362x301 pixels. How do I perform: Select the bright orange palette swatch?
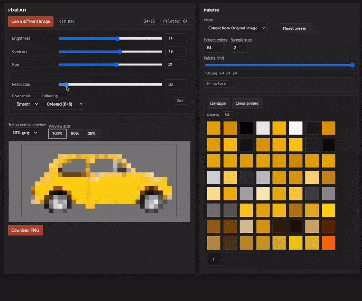coord(328,243)
